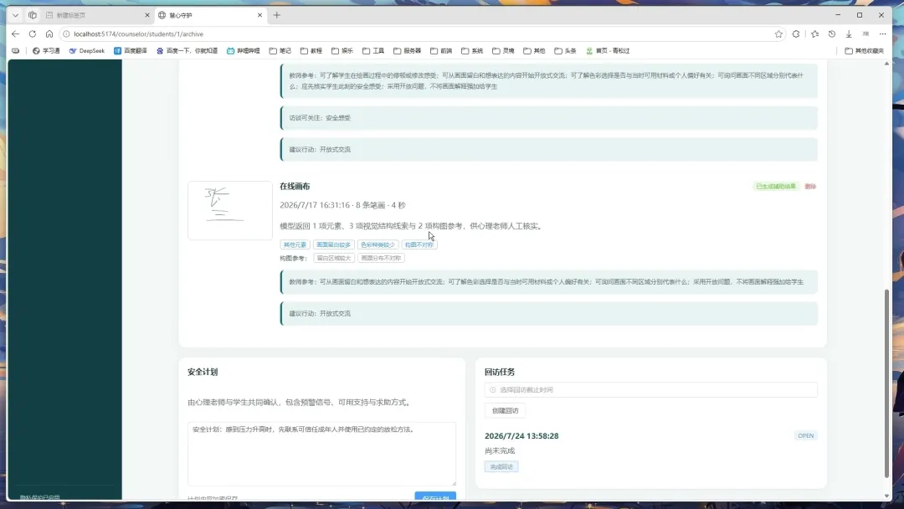Close the 慧心守护 tab
This screenshot has width=904, height=509.
(x=259, y=15)
